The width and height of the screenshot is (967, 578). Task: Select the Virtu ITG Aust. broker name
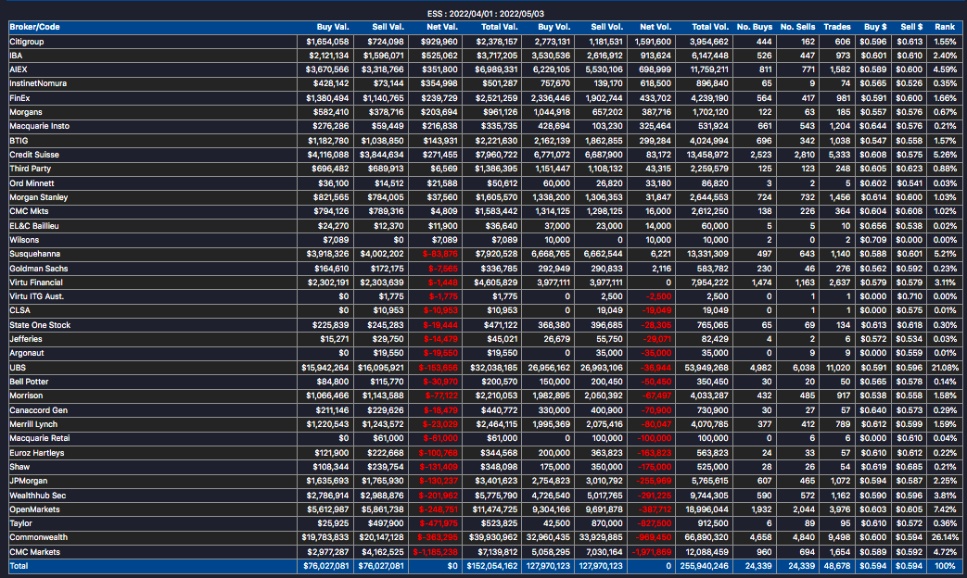tap(36, 295)
